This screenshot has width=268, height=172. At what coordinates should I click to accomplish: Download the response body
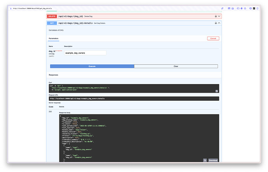tap(213, 160)
